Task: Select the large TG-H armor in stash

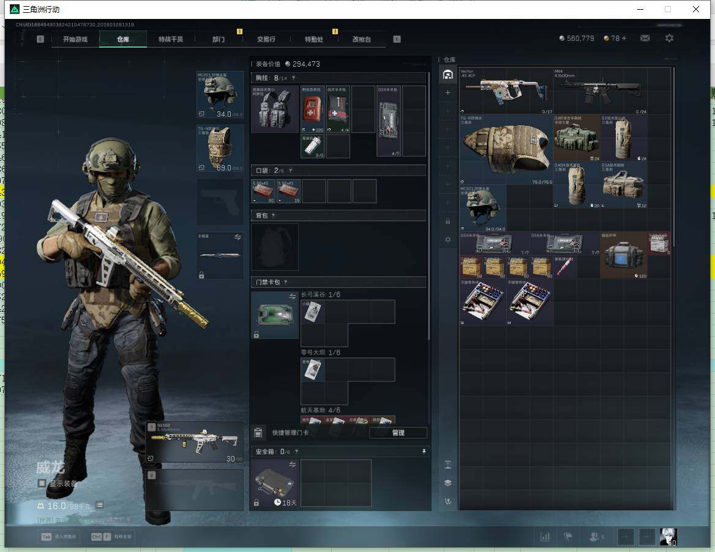Action: coord(507,149)
